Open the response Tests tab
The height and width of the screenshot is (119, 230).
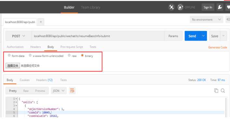point(63,80)
